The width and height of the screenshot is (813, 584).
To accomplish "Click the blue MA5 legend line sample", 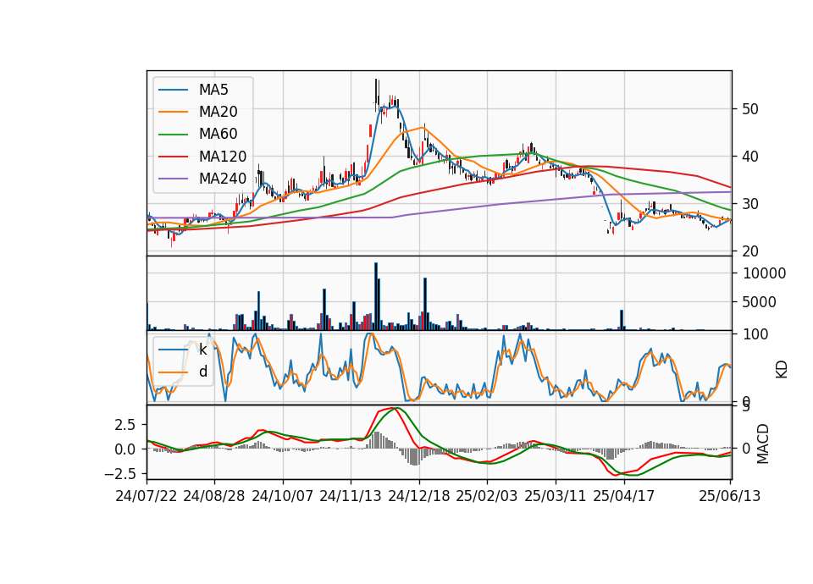I will coord(173,90).
